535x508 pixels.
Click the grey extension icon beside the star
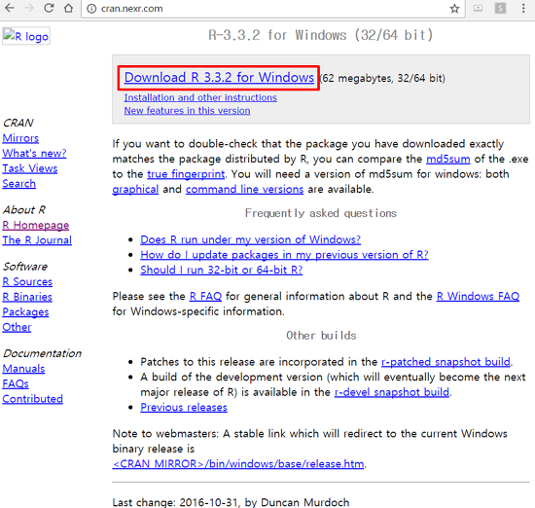(x=478, y=8)
